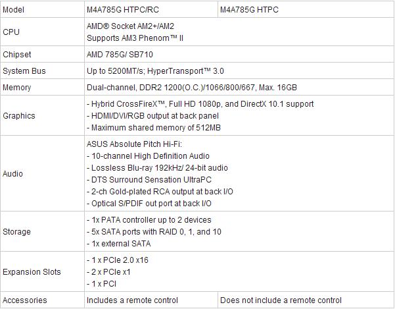The height and width of the screenshot is (309, 395).
Task: Click the AMD 785G/ SB710 value
Action: pyautogui.click(x=120, y=55)
